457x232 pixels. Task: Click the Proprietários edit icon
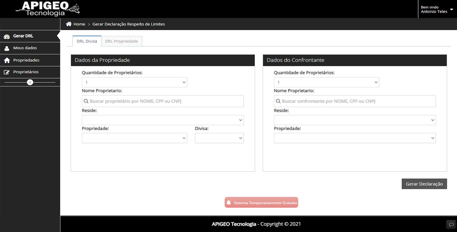7,72
